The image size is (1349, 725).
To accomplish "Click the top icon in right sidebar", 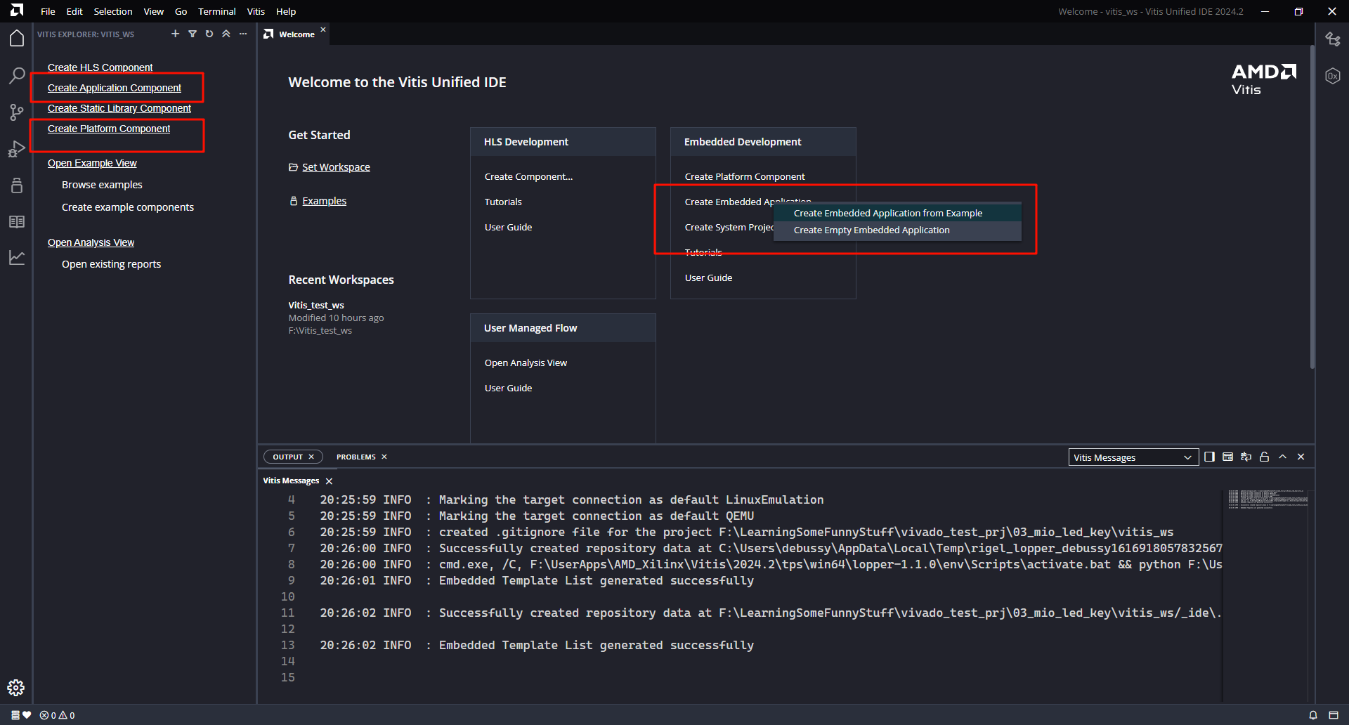I will pyautogui.click(x=1333, y=39).
